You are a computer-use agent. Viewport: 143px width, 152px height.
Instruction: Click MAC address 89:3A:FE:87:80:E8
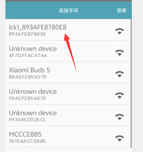(x=27, y=34)
